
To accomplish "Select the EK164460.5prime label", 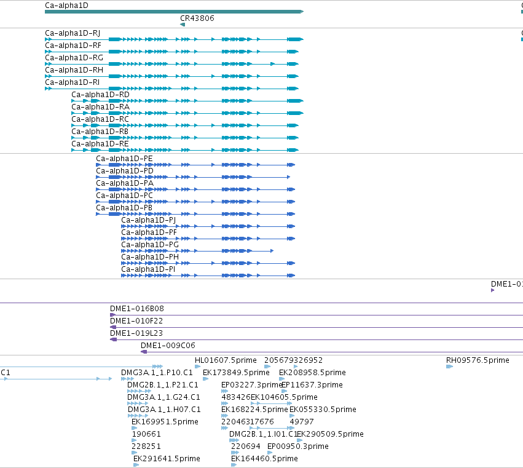I will (264, 459).
